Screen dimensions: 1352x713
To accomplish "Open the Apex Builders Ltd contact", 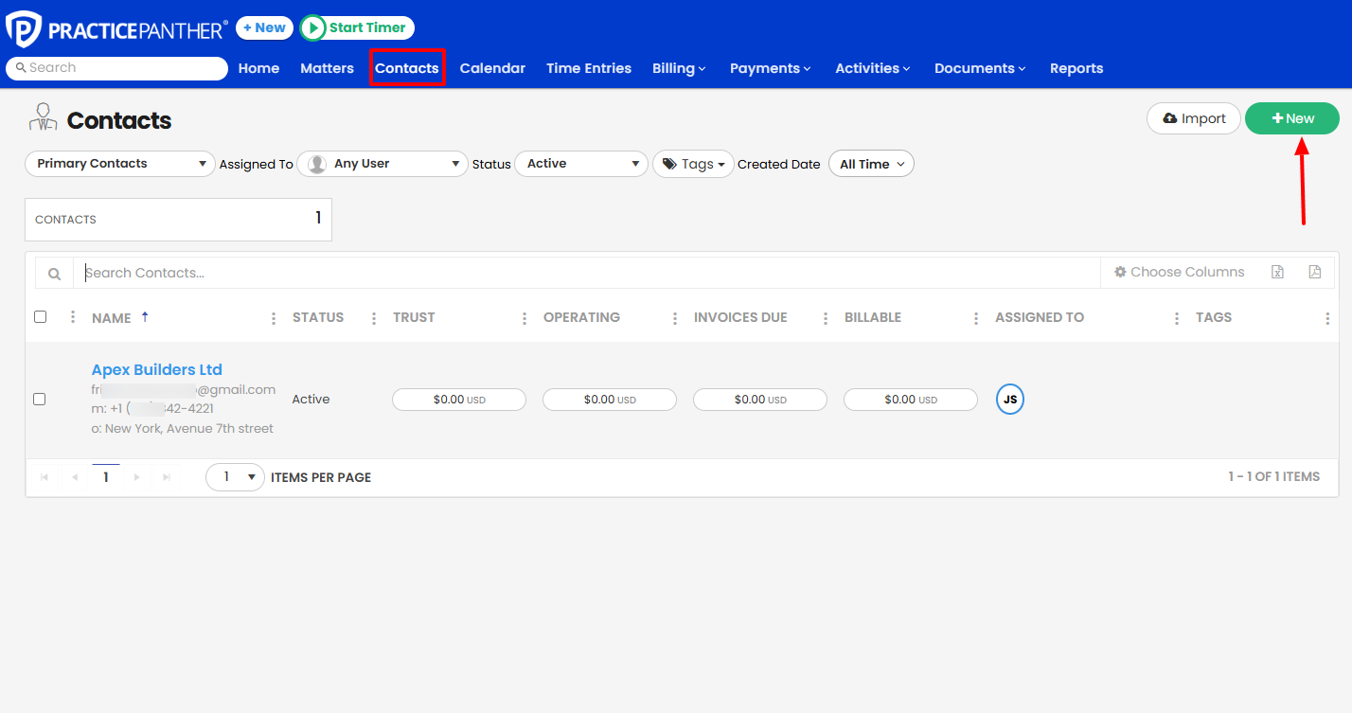I will pos(156,369).
